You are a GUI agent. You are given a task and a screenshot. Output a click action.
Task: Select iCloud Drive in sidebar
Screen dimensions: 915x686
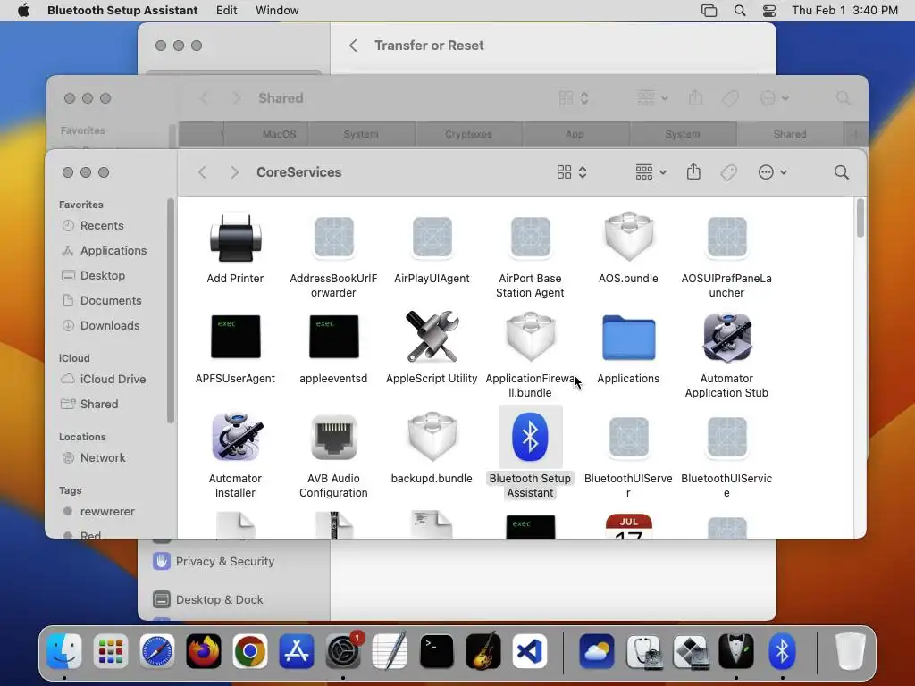(113, 379)
